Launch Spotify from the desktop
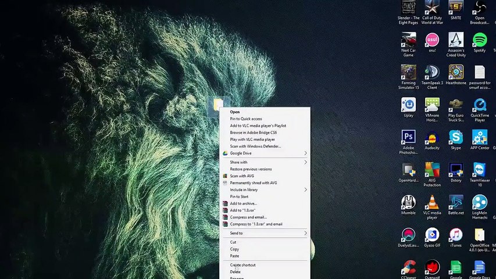This screenshot has height=279, width=496. (x=480, y=42)
